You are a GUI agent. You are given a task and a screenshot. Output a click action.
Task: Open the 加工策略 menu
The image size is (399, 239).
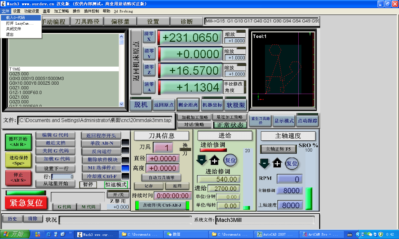61,11
